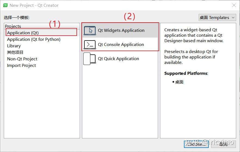Click the Supported Platforms description text
Screen dimensions: 240x152
(x=186, y=73)
